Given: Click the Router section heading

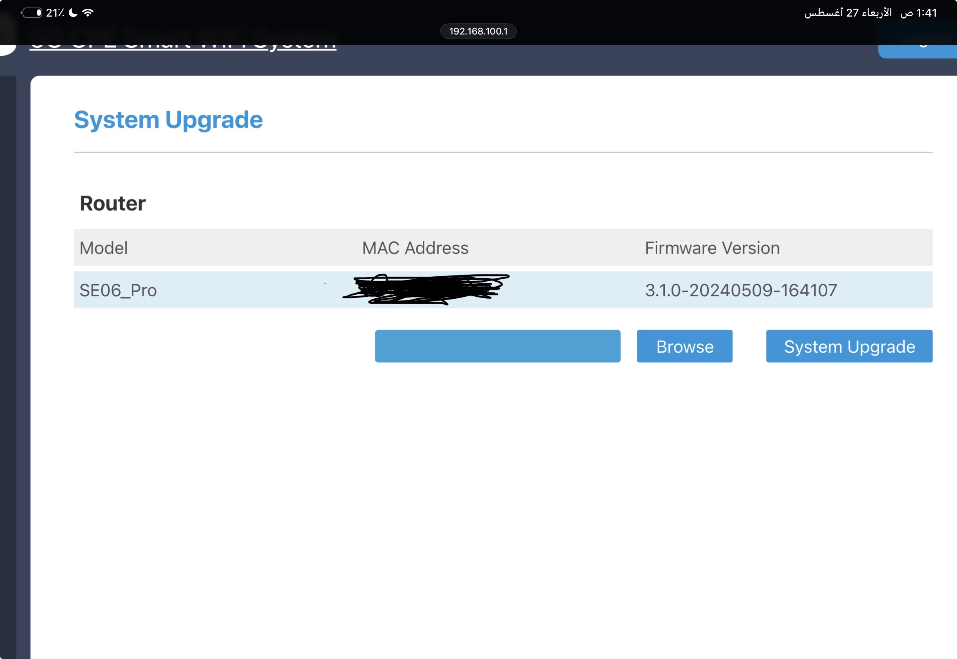Looking at the screenshot, I should (x=112, y=203).
